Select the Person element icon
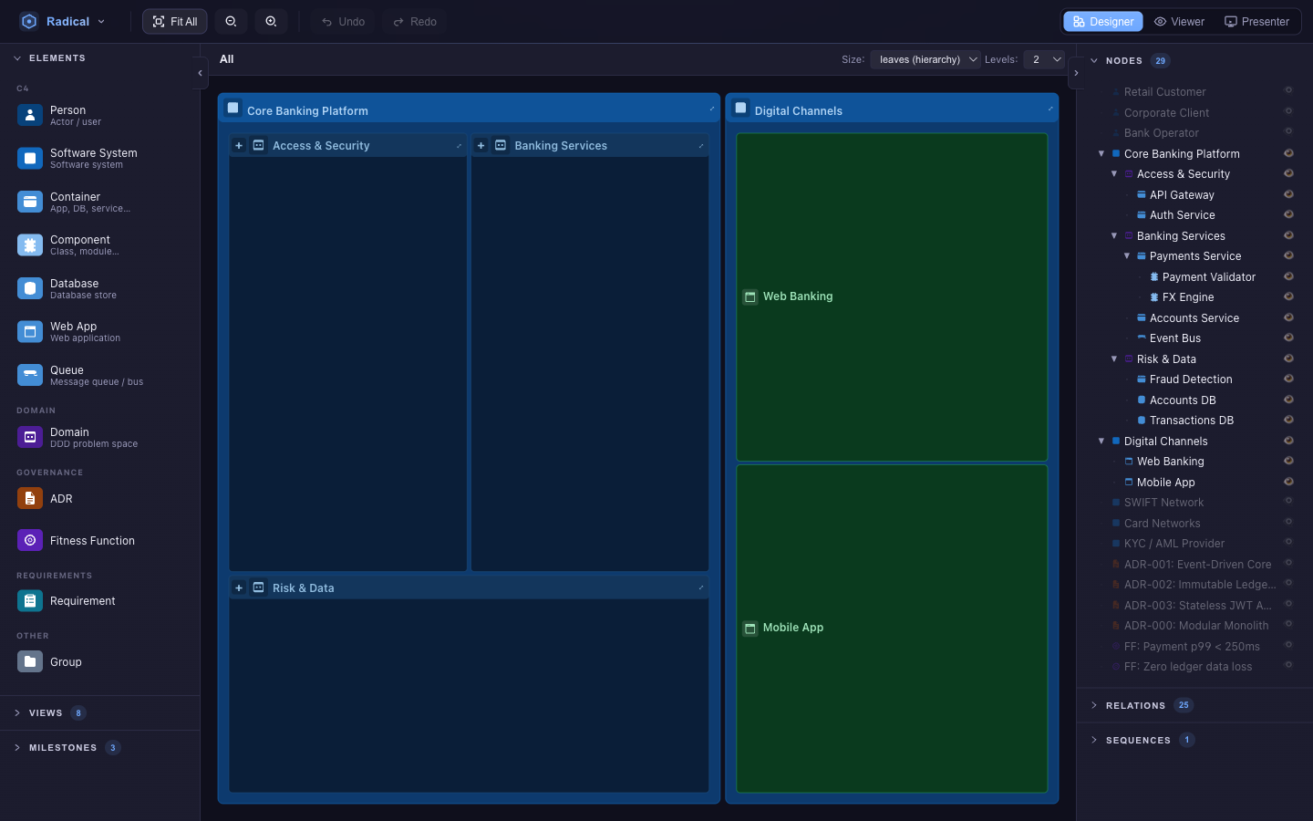The height and width of the screenshot is (821, 1313). pos(30,115)
